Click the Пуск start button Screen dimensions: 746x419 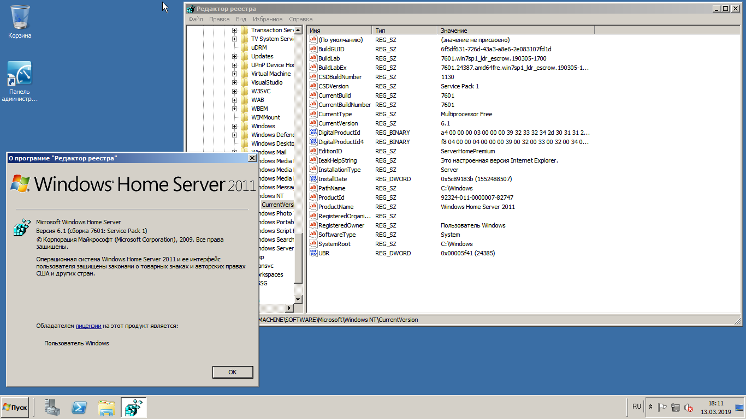[x=15, y=408]
